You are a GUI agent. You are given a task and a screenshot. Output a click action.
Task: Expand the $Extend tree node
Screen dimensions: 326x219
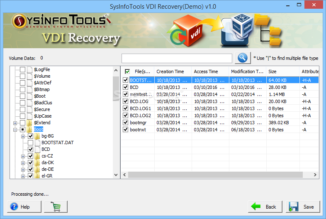coord(15,123)
